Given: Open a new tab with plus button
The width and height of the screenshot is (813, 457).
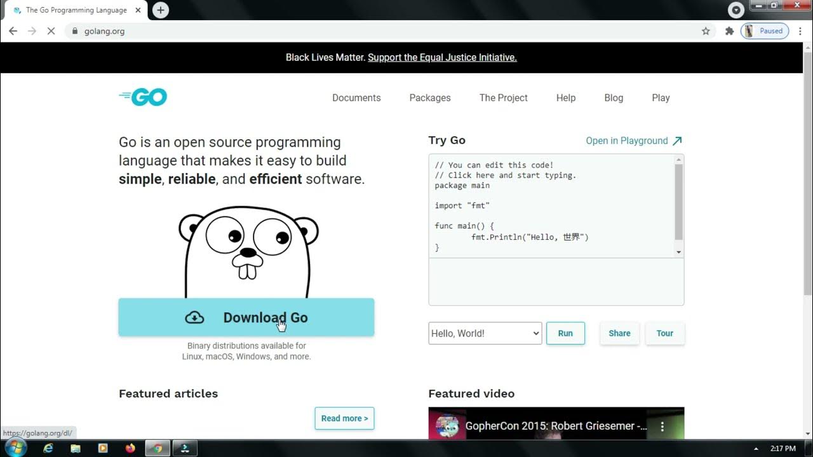Looking at the screenshot, I should [x=161, y=10].
